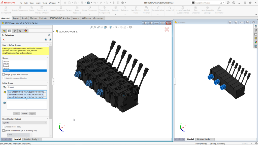Click the Group6 name input field

tap(27, 87)
